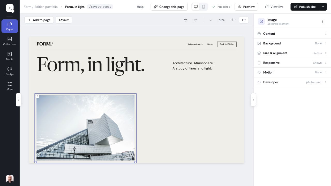Zoom out the canvas
This screenshot has width=331, height=186.
(210, 20)
